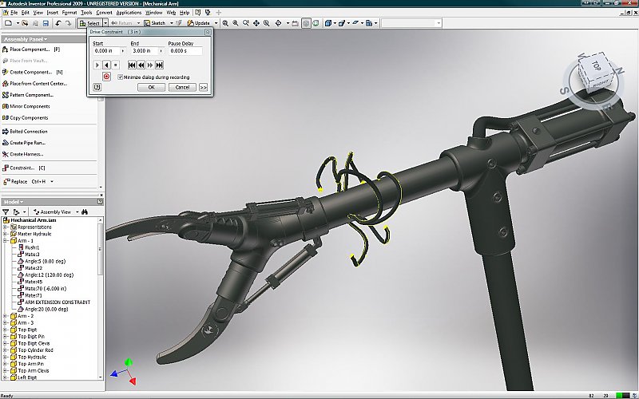Screen dimensions: 639x399
Task: Click the Start value field in Drive Constraint
Action: (x=106, y=51)
